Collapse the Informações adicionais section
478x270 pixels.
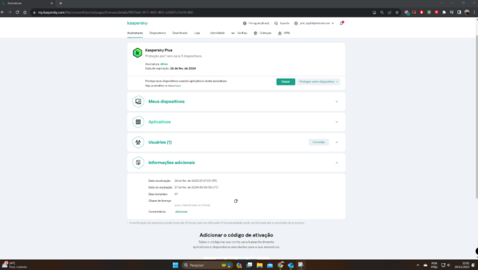337,163
